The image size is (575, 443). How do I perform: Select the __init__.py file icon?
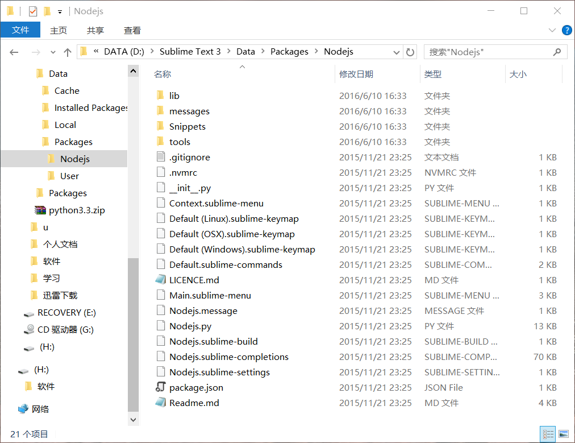161,188
